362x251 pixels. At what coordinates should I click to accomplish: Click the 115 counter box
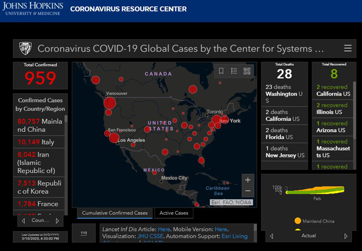coord(84,233)
